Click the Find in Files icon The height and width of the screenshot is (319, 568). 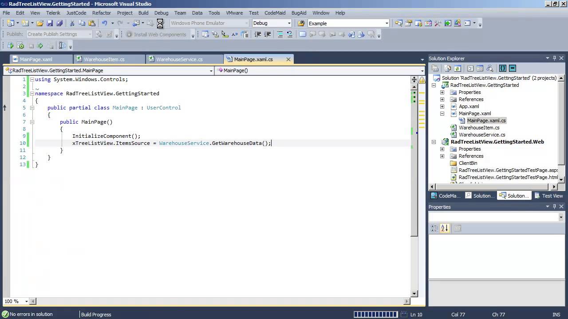click(x=301, y=23)
